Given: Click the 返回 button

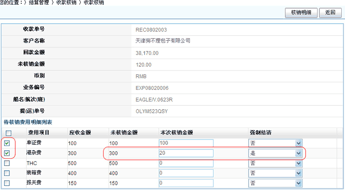Looking at the screenshot, I should tap(330, 13).
